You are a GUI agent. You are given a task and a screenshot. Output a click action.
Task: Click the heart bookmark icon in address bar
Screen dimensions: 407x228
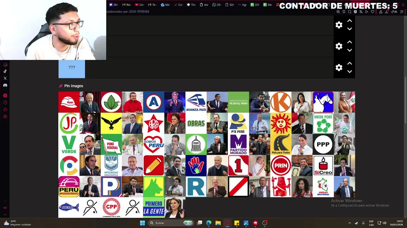click(x=372, y=12)
